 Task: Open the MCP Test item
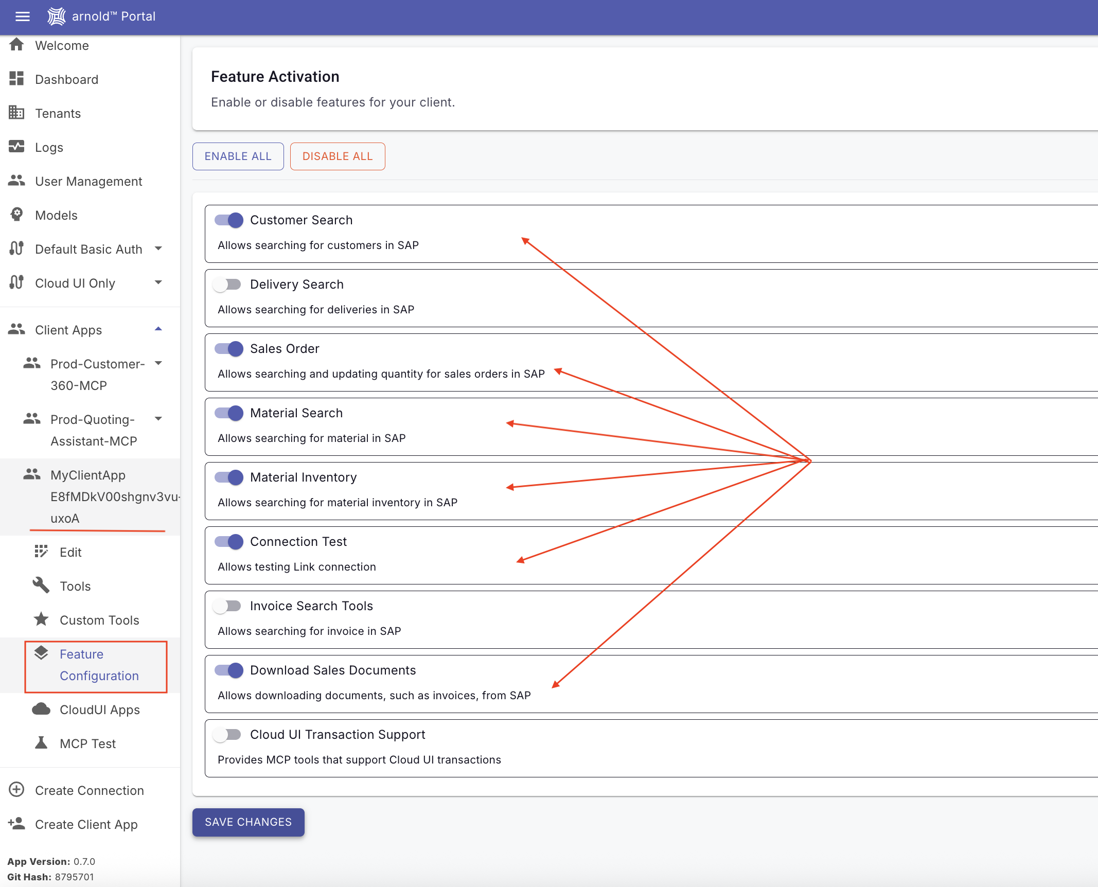point(87,743)
